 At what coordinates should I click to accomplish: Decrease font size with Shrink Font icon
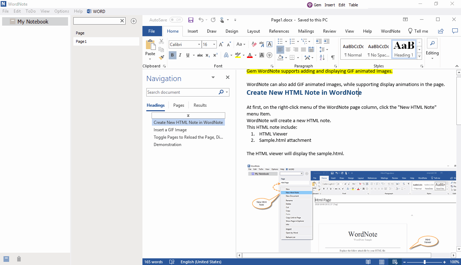click(x=229, y=45)
